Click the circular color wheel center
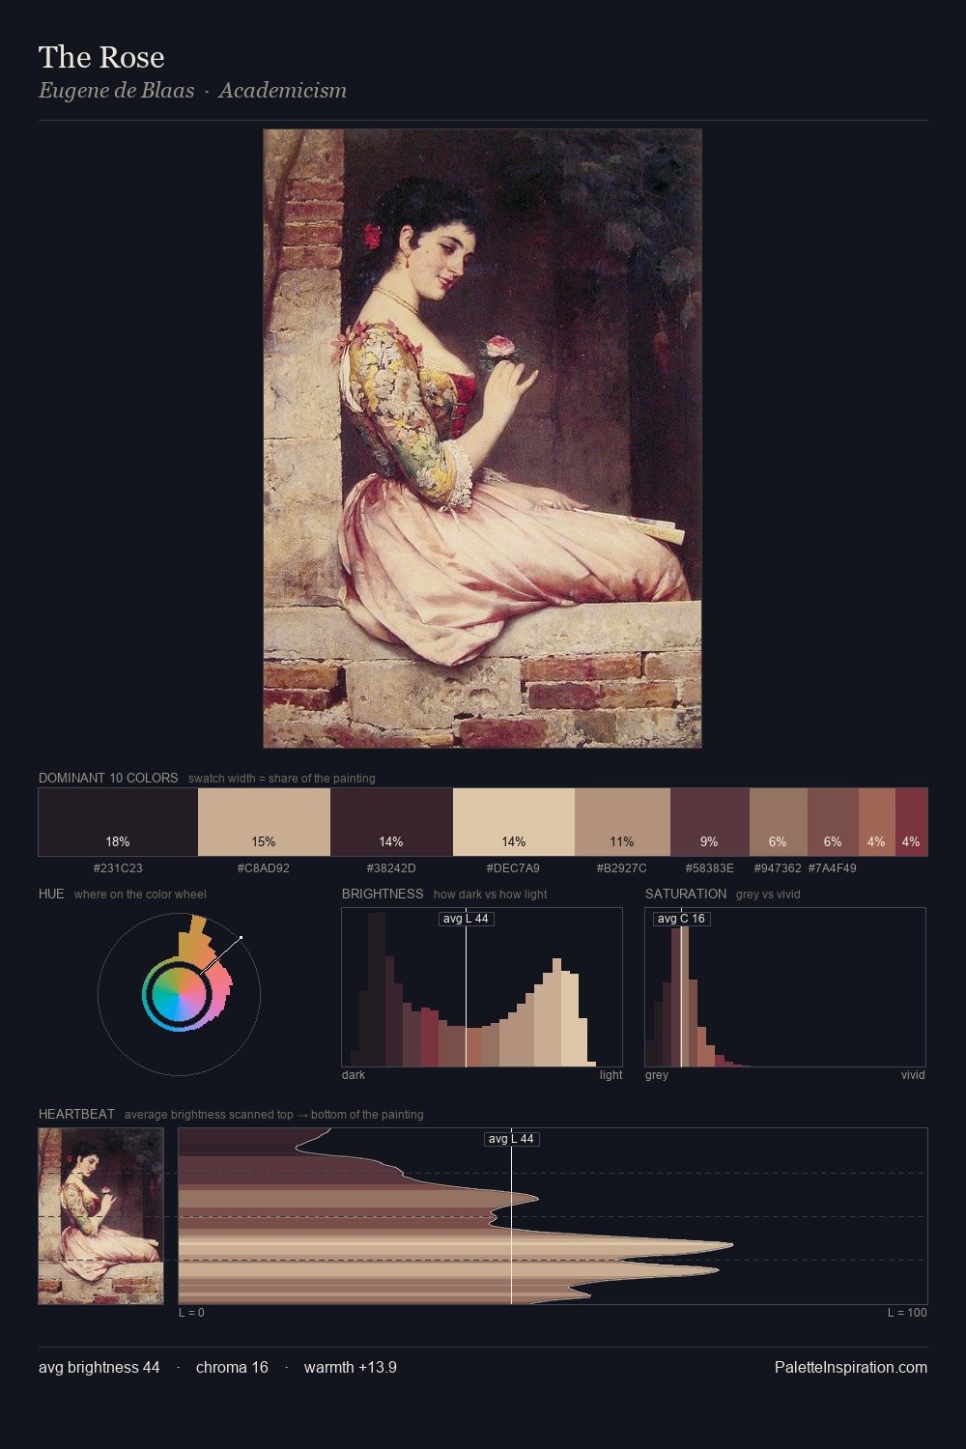The height and width of the screenshot is (1449, 966). click(179, 994)
